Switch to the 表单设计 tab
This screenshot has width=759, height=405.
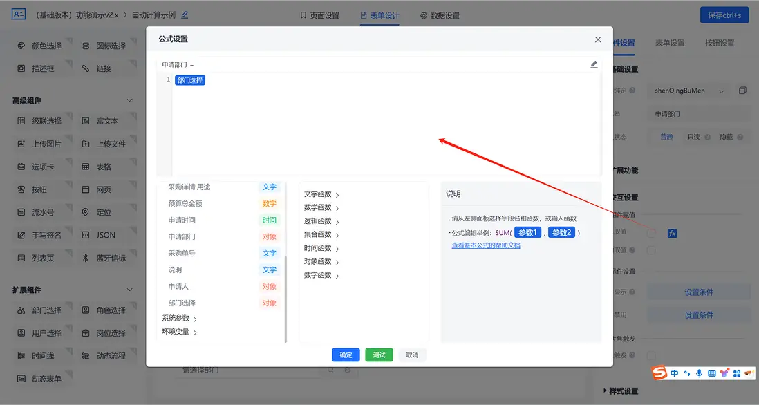pos(380,15)
